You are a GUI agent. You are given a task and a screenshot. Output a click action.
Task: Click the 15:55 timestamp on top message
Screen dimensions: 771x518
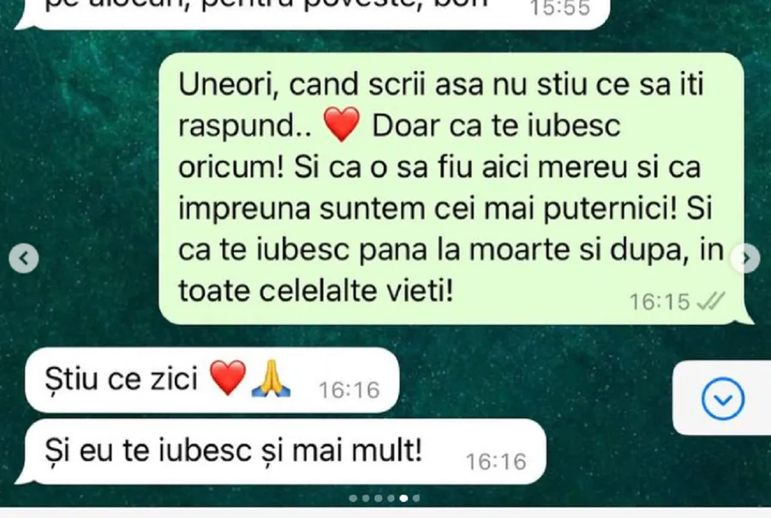point(560,8)
